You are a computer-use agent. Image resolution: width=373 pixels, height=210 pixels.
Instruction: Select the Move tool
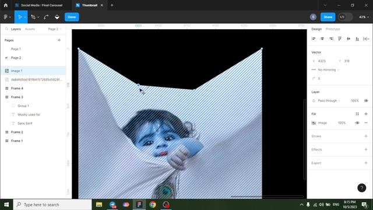click(20, 17)
